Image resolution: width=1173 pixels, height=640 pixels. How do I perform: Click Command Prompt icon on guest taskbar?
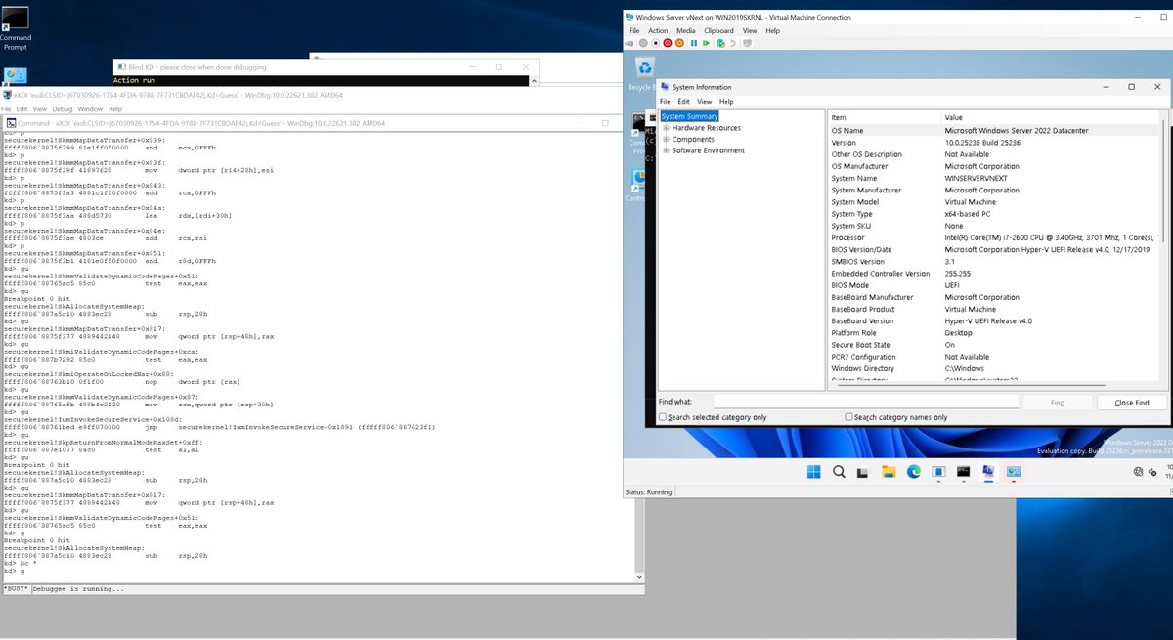(963, 472)
